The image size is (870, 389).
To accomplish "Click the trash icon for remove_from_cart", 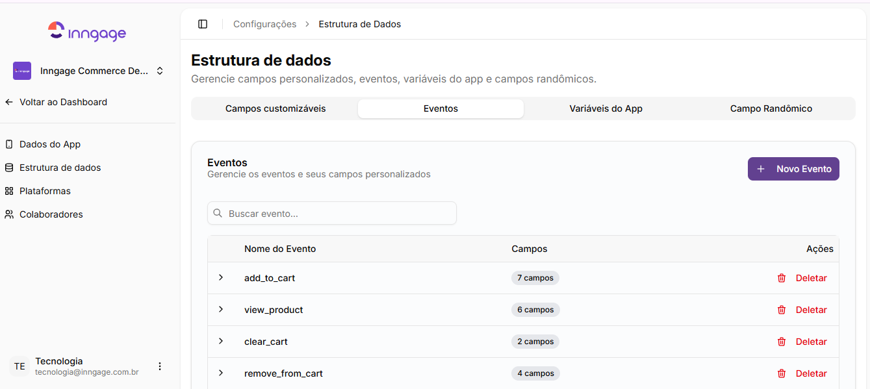I will 782,373.
